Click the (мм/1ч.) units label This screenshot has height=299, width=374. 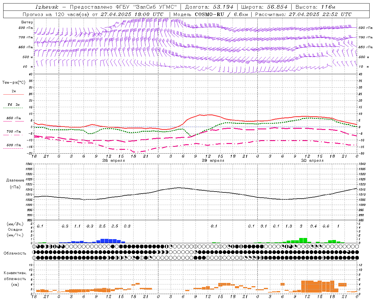coord(15,235)
